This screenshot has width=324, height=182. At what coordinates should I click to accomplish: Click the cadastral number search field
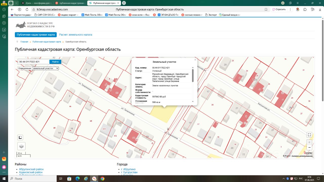(x=33, y=62)
